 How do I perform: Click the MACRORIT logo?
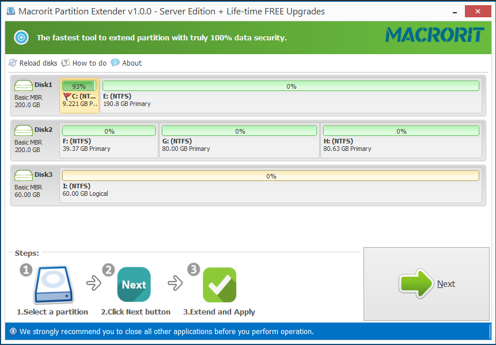point(434,35)
